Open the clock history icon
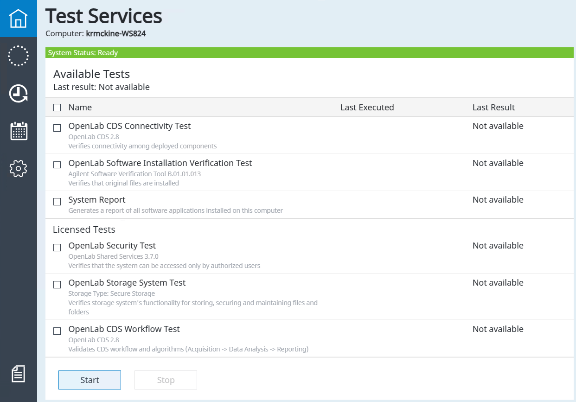The image size is (576, 402). coord(19,93)
